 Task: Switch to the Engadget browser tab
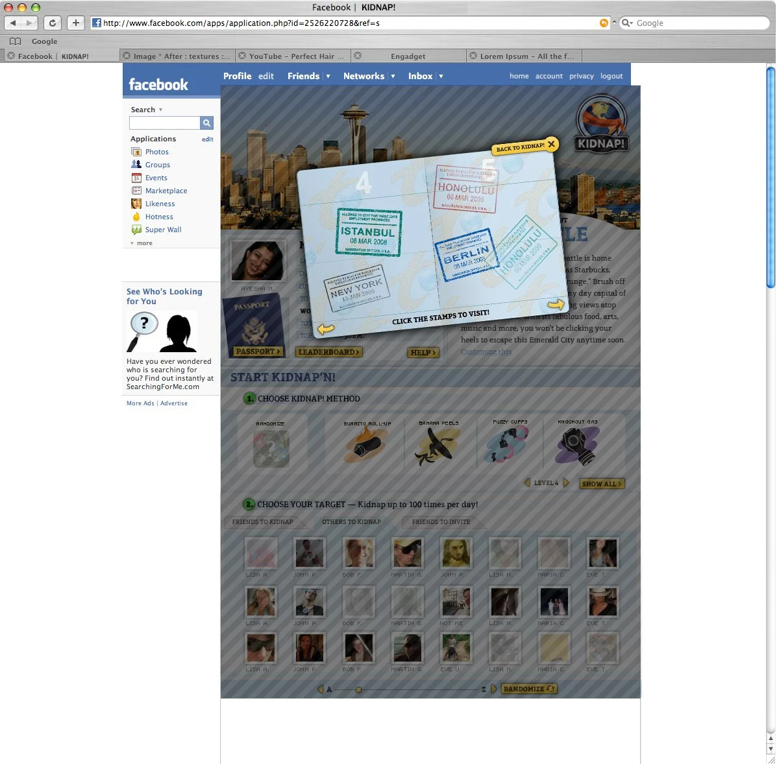pos(408,56)
